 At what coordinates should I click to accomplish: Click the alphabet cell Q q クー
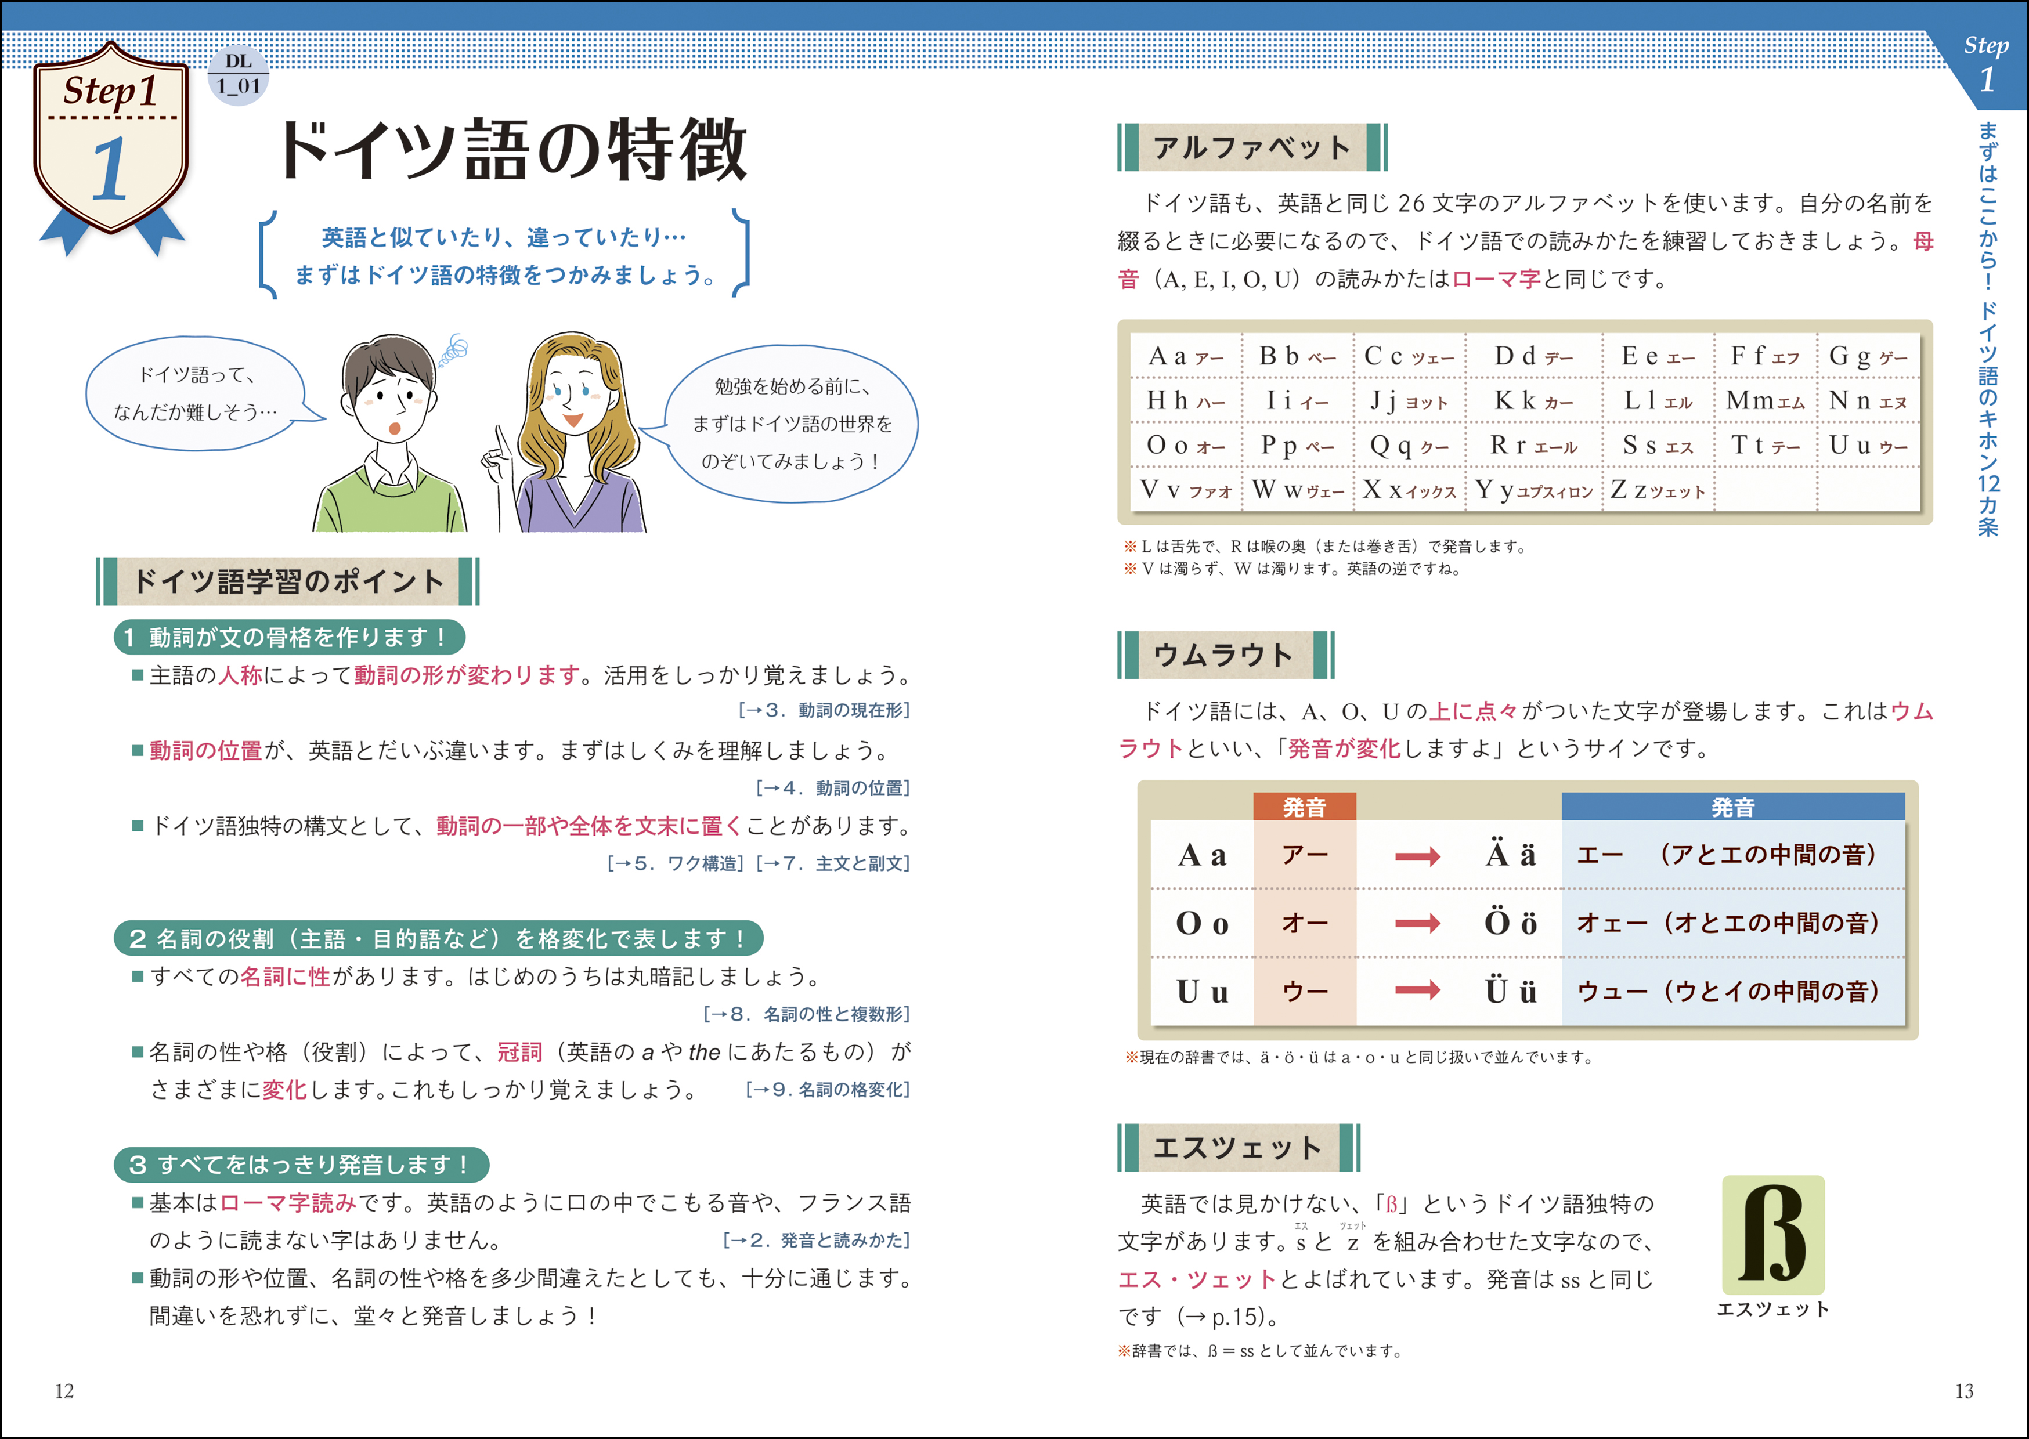1410,446
